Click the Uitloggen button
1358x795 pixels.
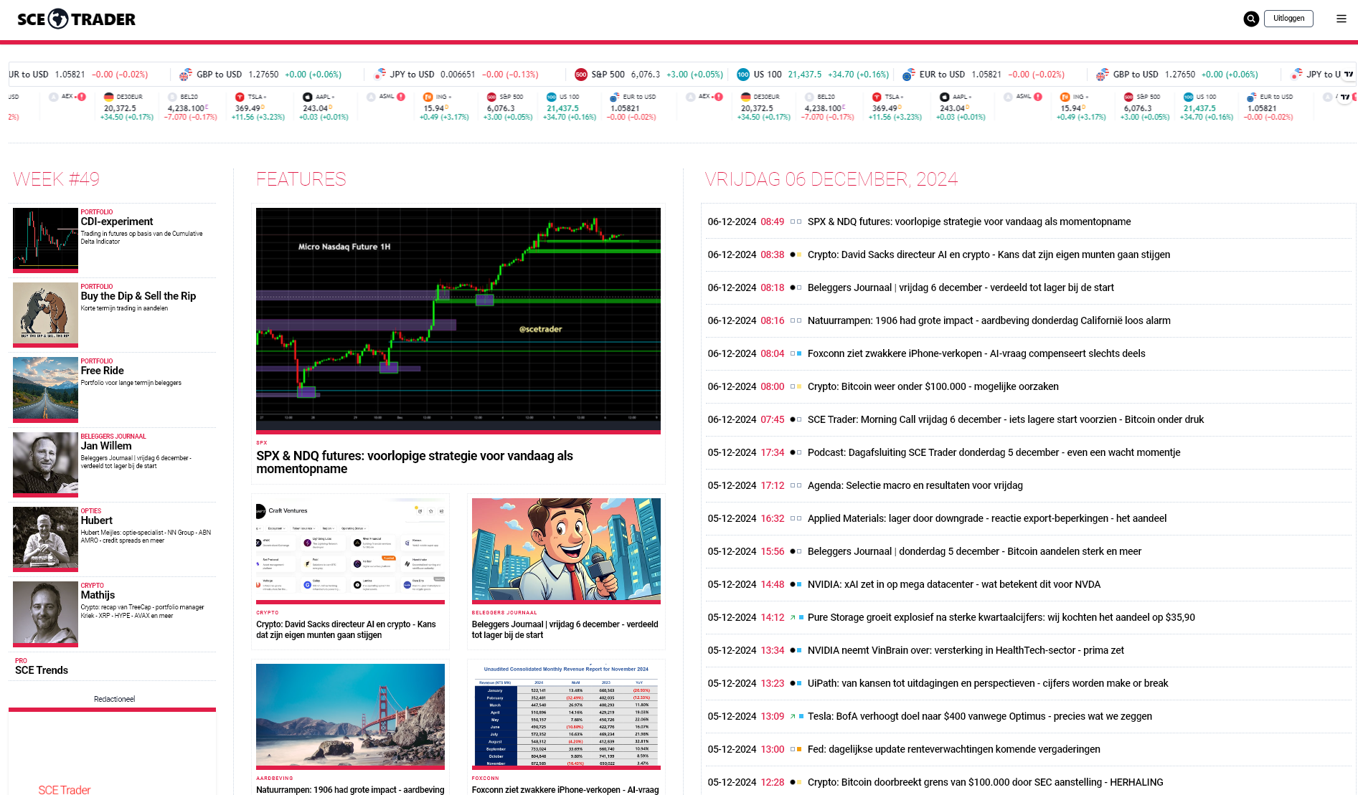(1289, 19)
